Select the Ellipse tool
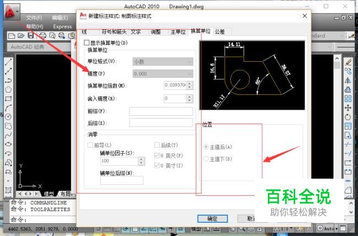Screen dimensions: 358x236 tap(8, 144)
